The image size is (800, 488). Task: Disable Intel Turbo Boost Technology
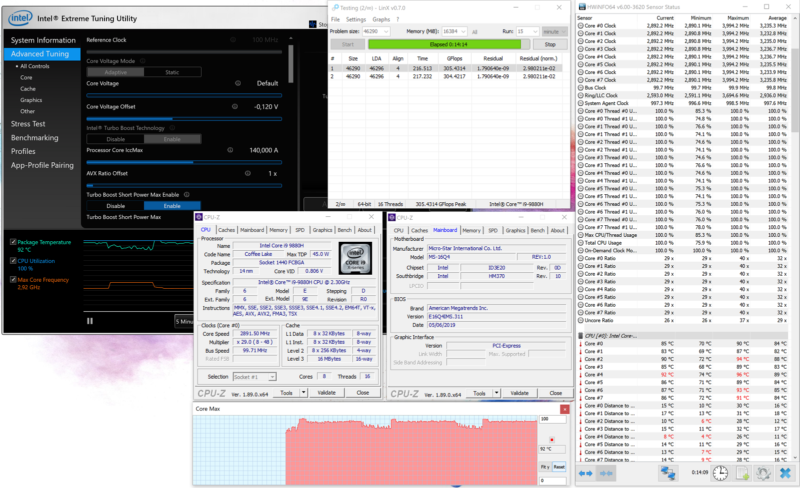pyautogui.click(x=115, y=139)
